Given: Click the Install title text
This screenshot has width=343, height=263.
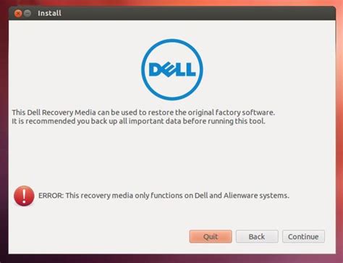Looking at the screenshot, I should point(49,13).
